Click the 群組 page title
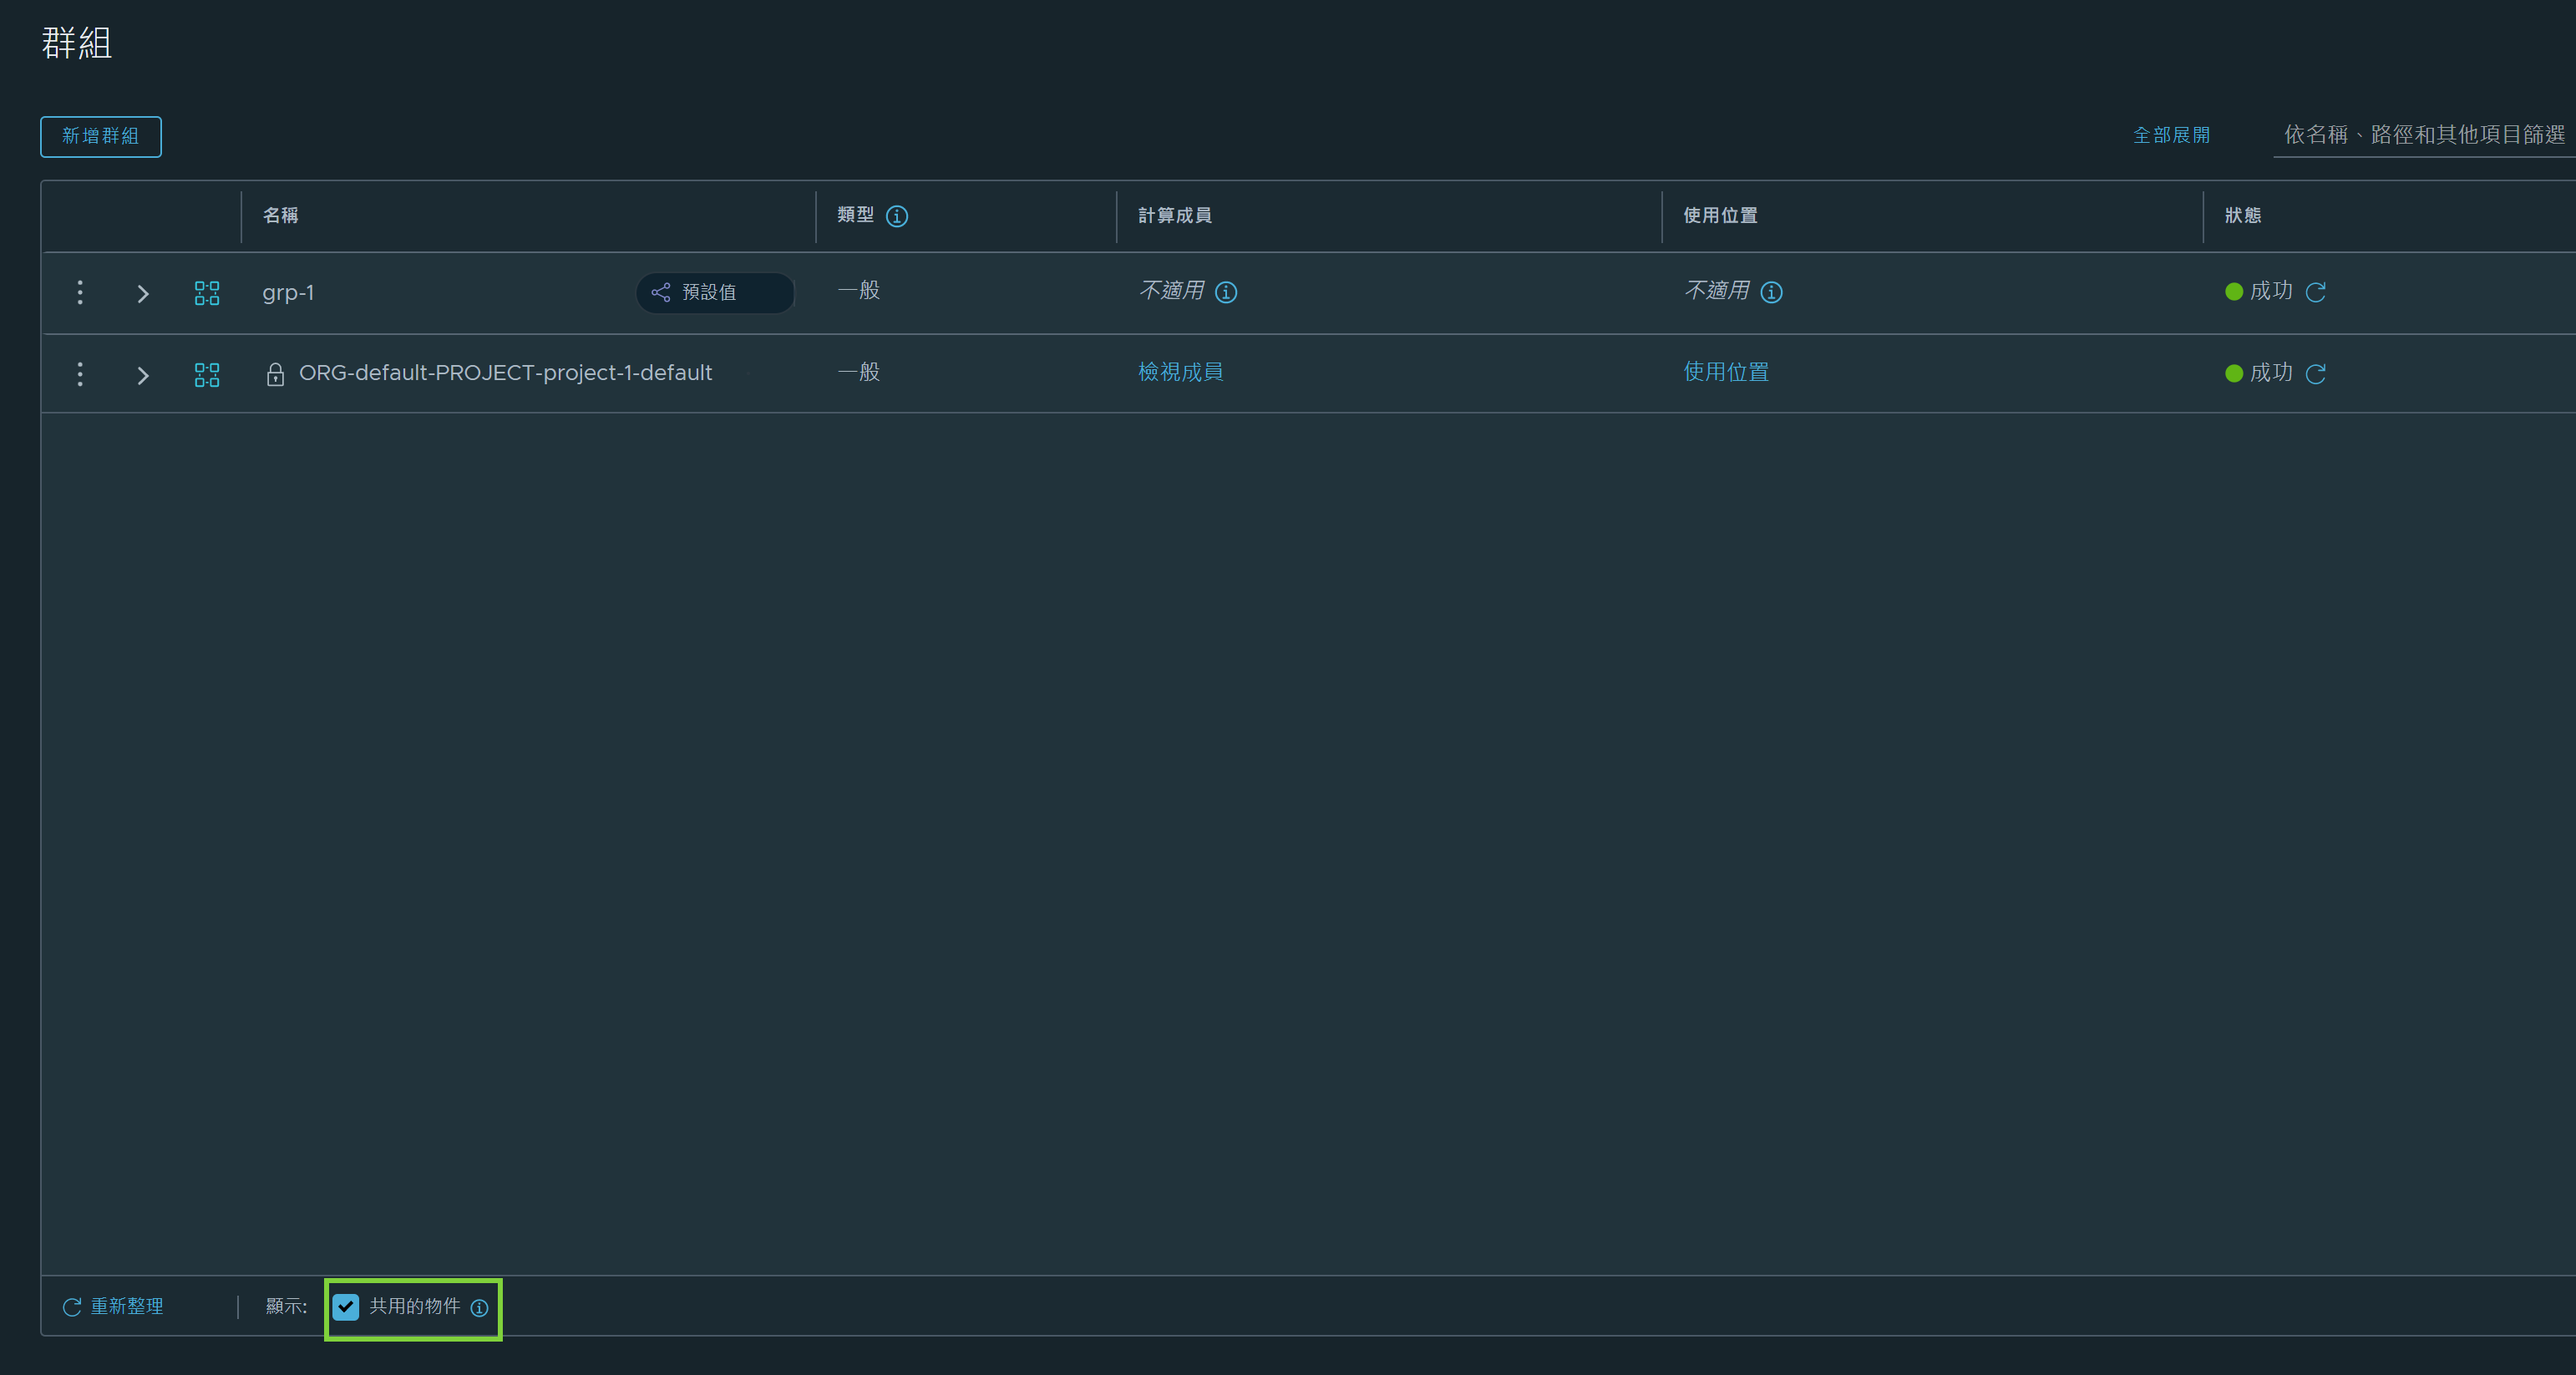 point(76,43)
